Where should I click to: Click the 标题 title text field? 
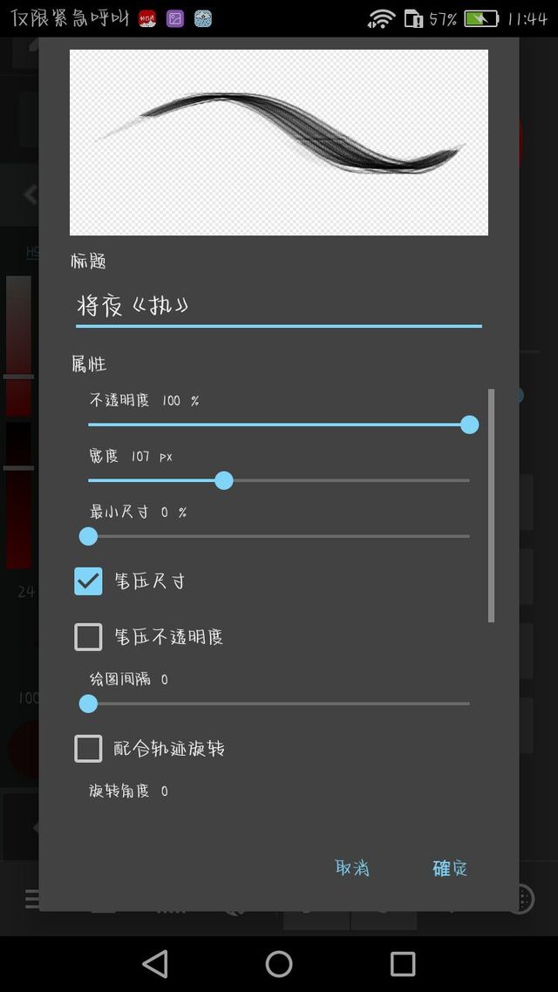pos(279,307)
